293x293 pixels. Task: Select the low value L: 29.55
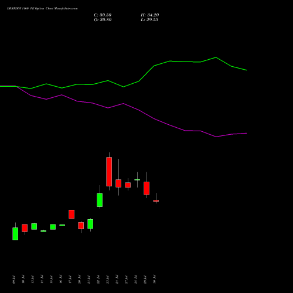149,20
